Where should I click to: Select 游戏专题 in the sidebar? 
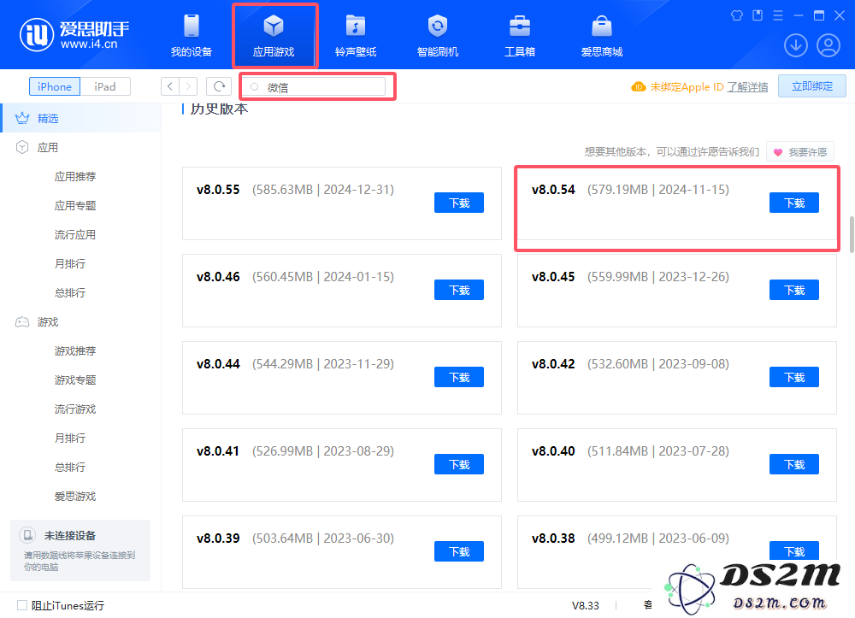pos(75,380)
